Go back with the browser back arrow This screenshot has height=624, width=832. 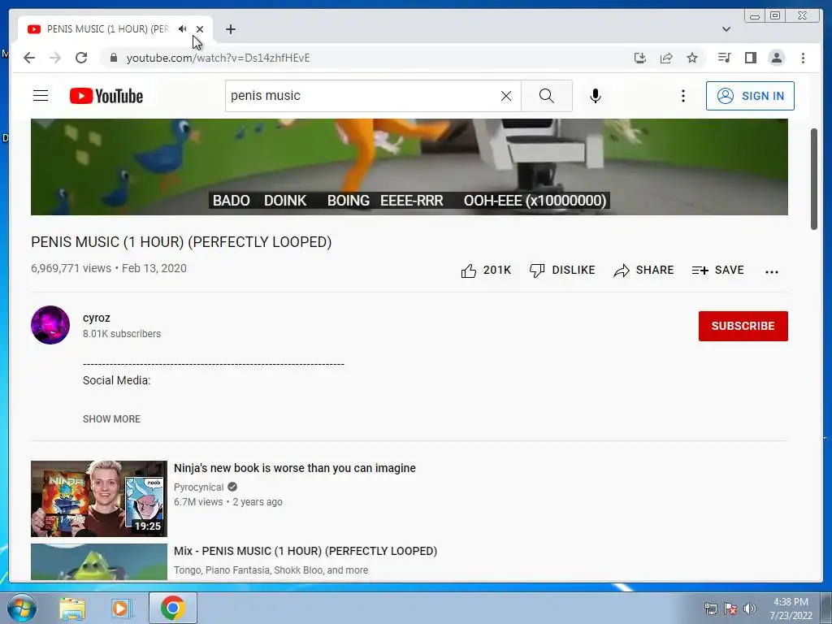point(29,58)
